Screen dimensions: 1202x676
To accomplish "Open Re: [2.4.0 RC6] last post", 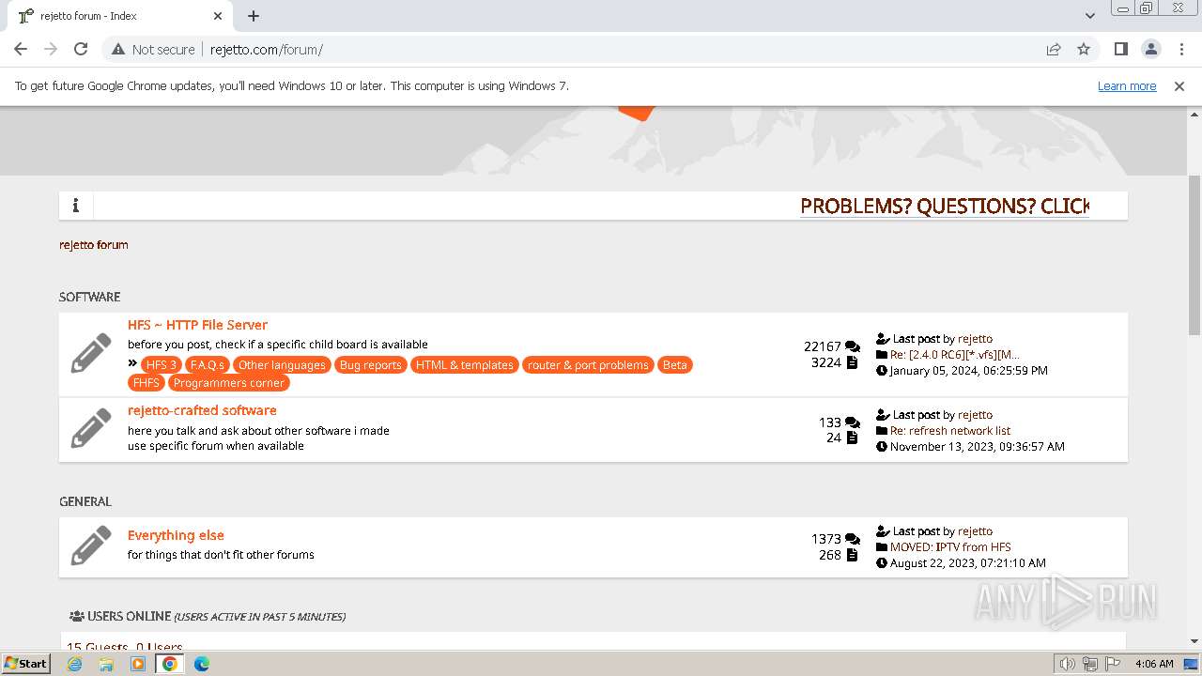I will (954, 355).
